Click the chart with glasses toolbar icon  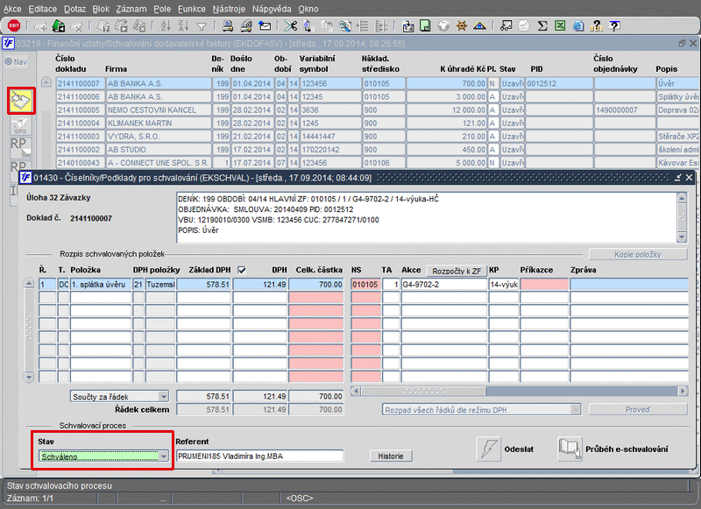[x=506, y=26]
